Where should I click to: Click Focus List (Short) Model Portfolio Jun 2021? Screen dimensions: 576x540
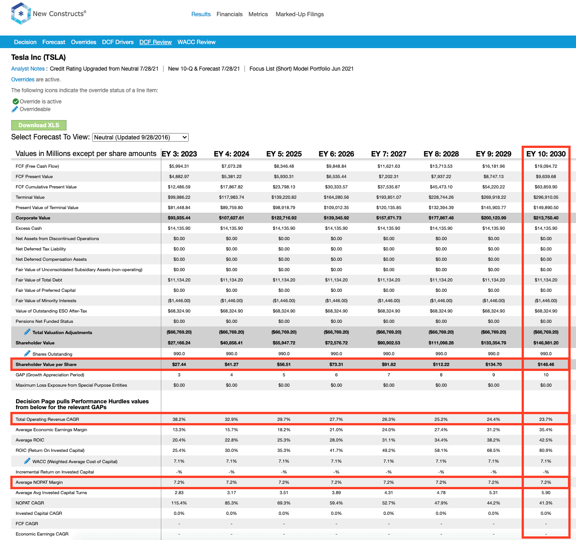pyautogui.click(x=301, y=69)
